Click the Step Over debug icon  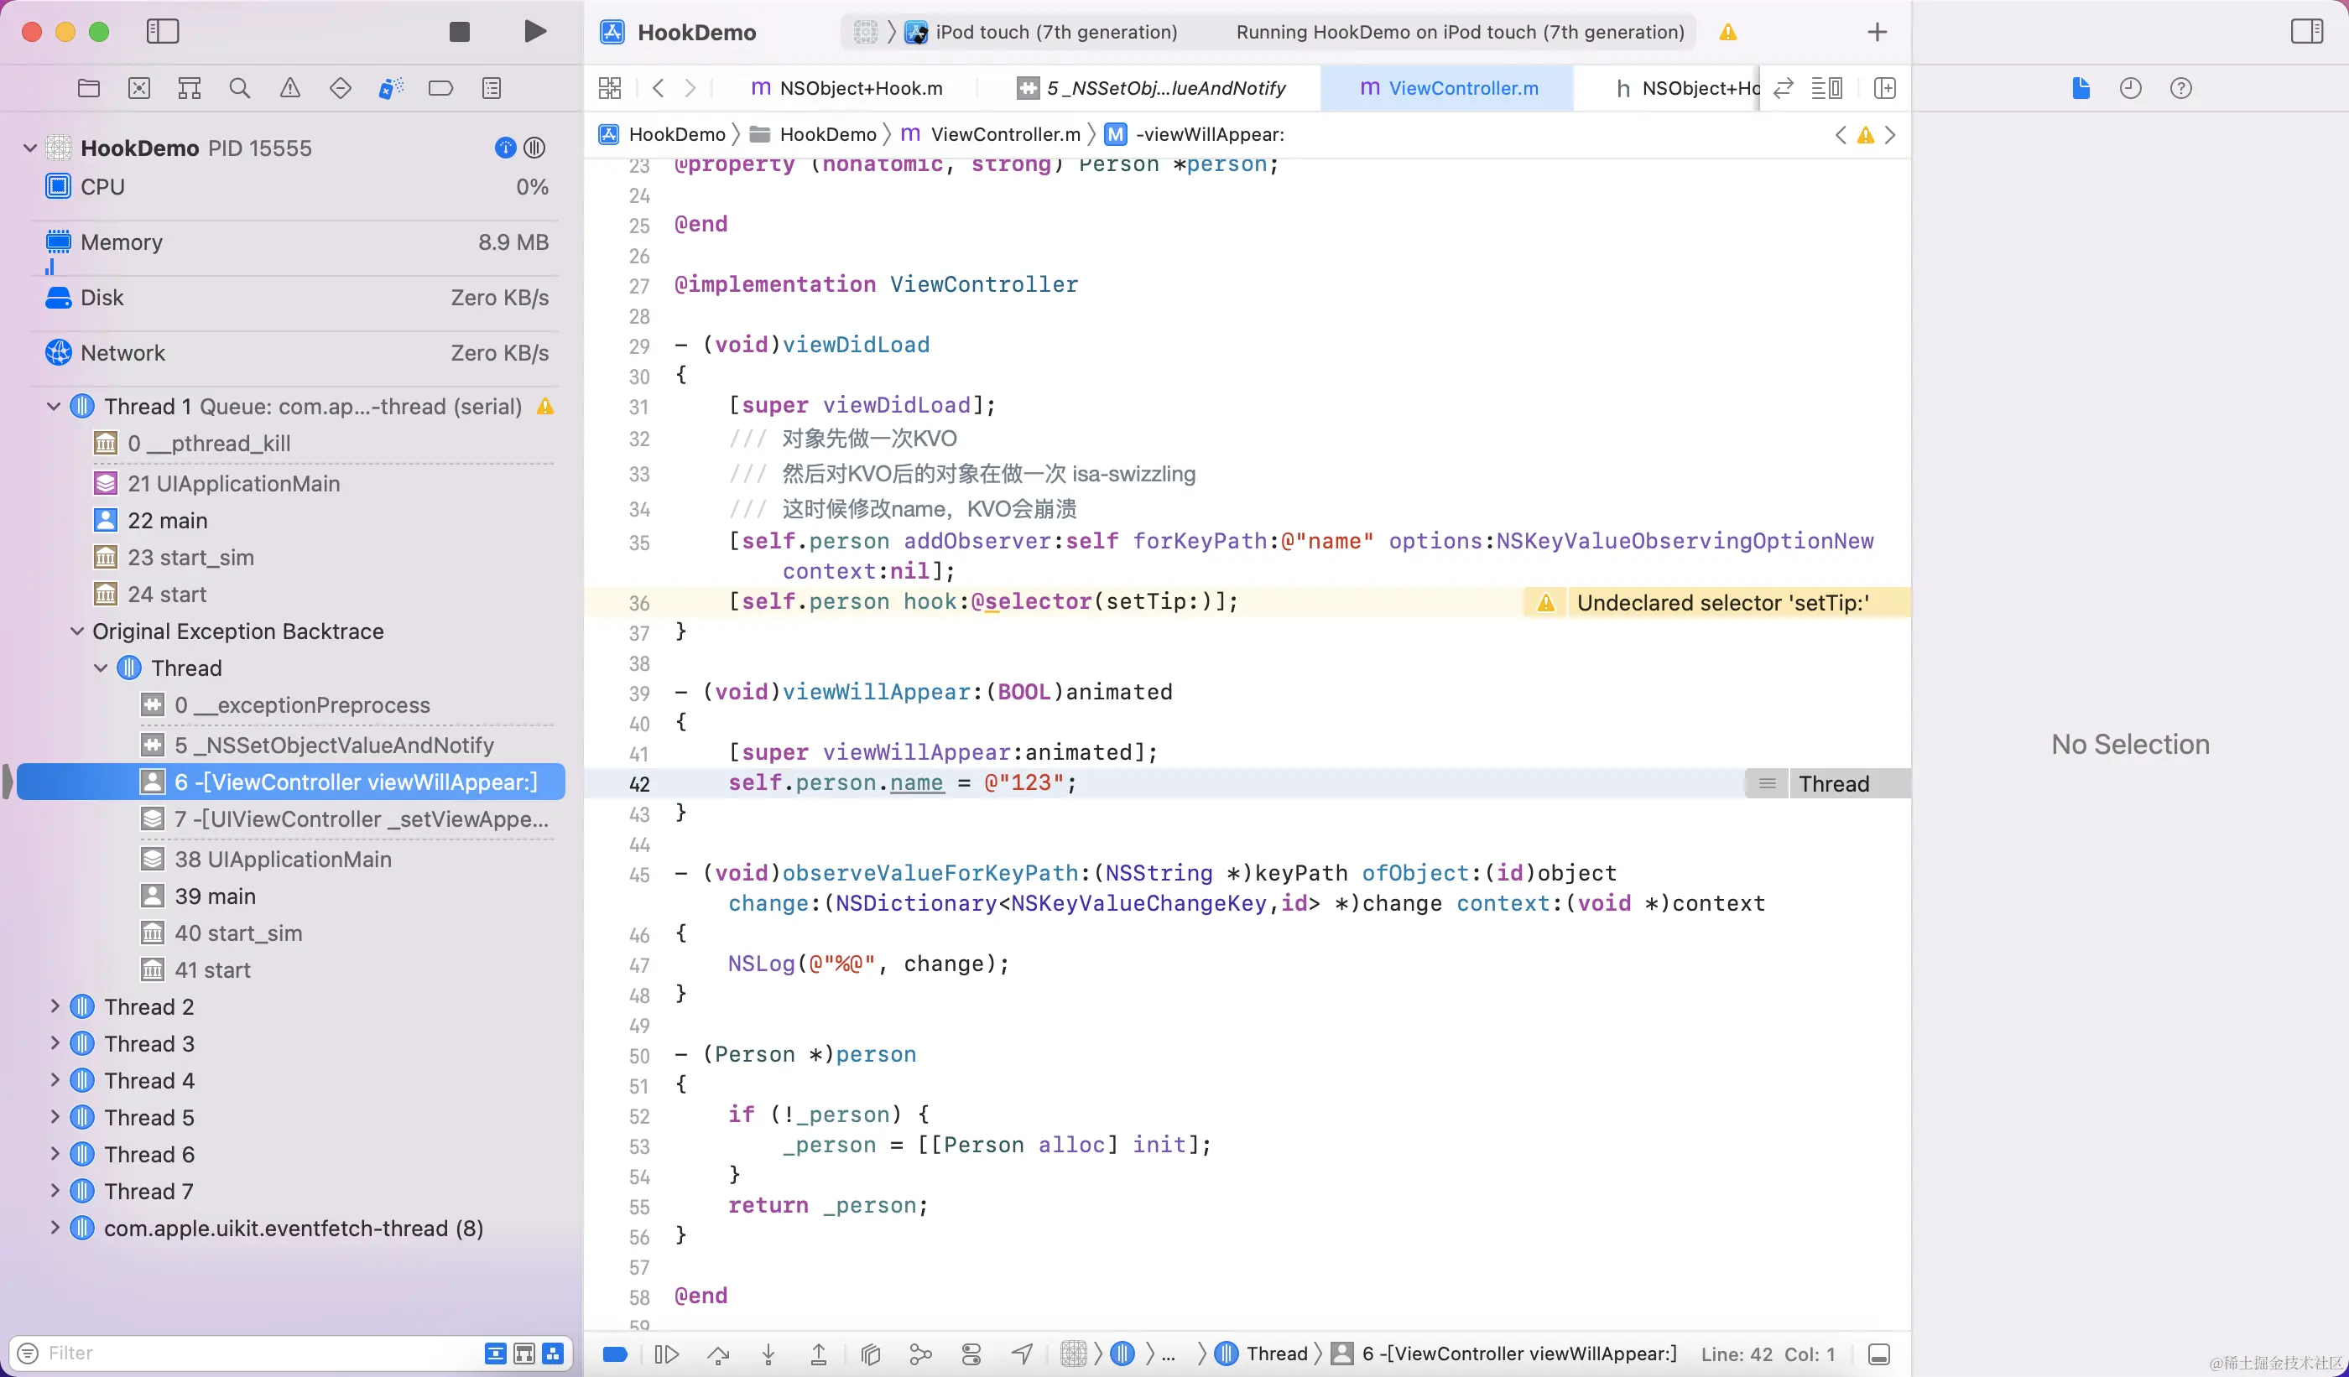pyautogui.click(x=718, y=1354)
